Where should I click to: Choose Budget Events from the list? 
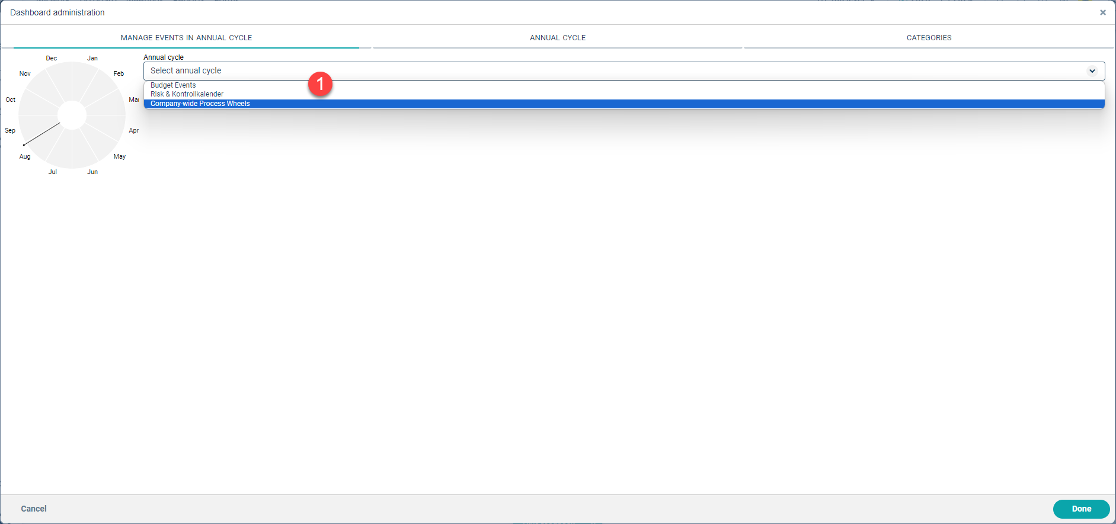(173, 85)
